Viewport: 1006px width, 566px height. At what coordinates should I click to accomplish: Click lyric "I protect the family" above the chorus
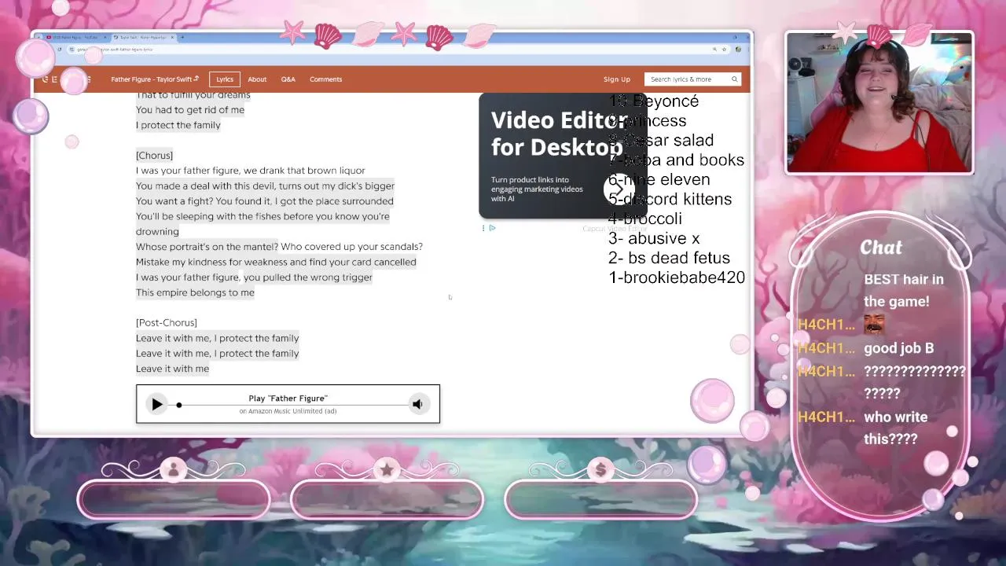click(x=178, y=125)
